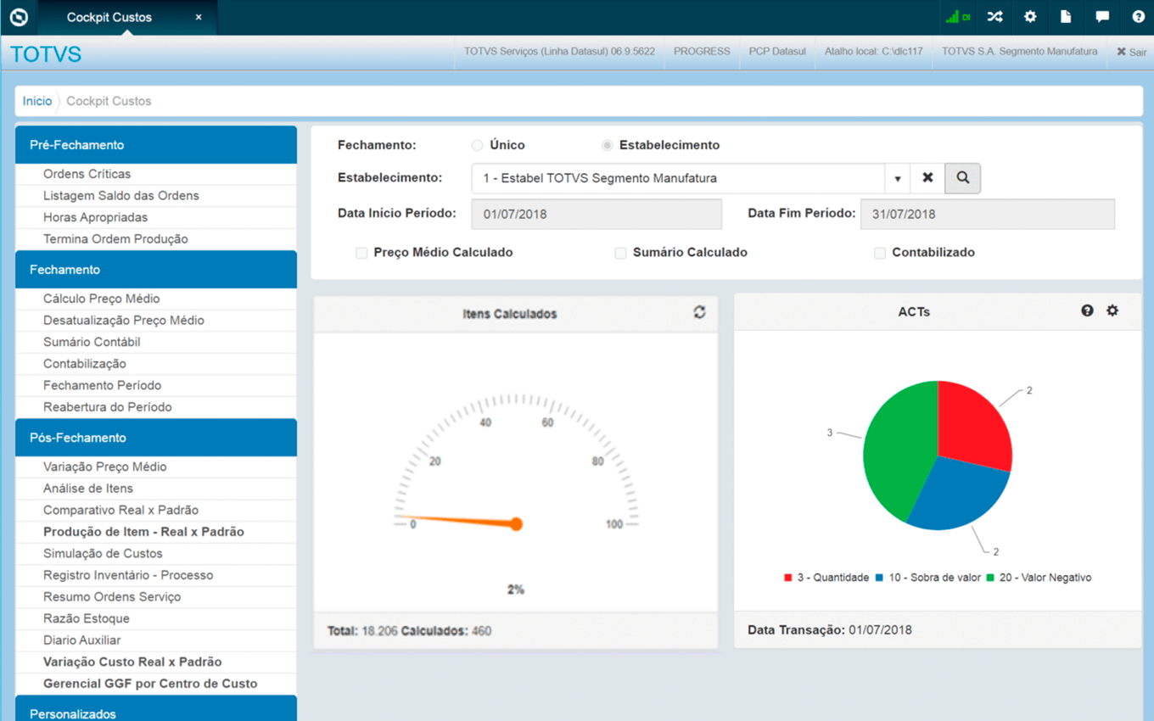Click the Data Início Período field

click(x=597, y=214)
